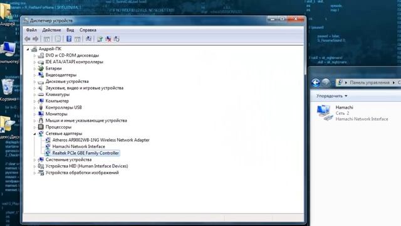This screenshot has width=401, height=226.
Task: Click the Hamachi network connection icon in Control Panel
Action: [x=325, y=113]
